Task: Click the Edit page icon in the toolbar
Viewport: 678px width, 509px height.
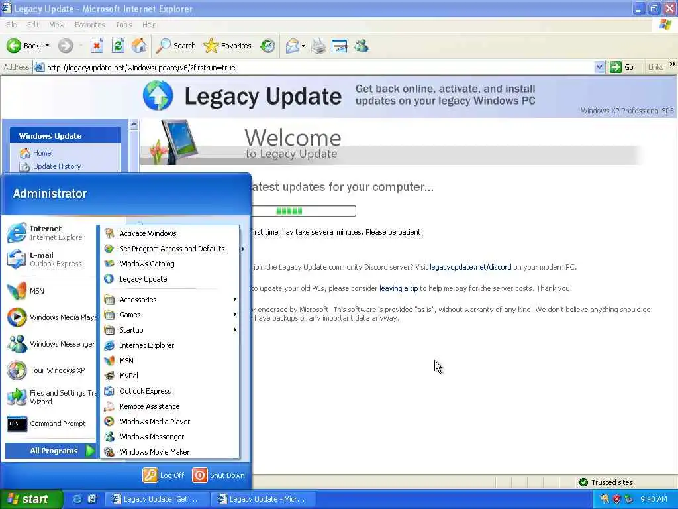Action: pyautogui.click(x=339, y=46)
